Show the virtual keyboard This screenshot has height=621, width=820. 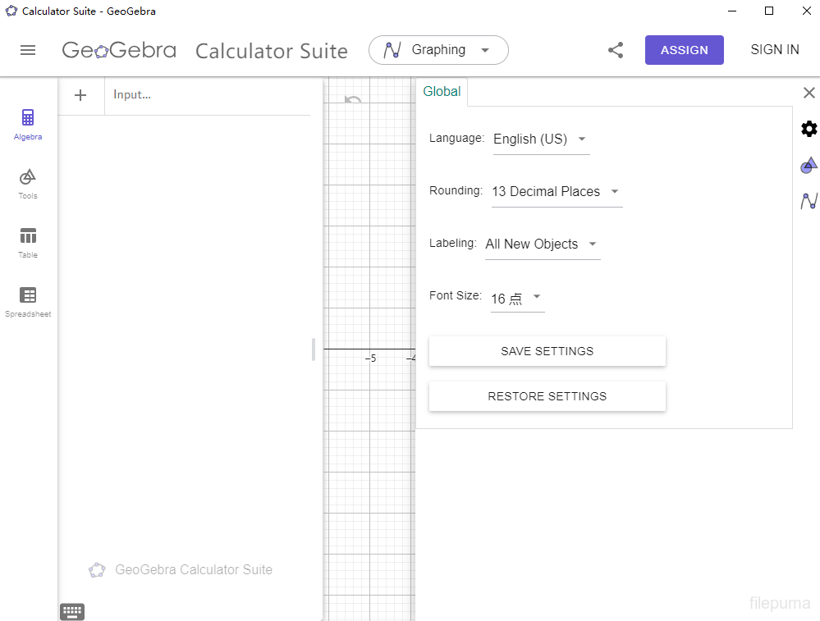[72, 611]
